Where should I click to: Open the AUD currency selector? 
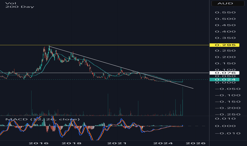point(228,3)
